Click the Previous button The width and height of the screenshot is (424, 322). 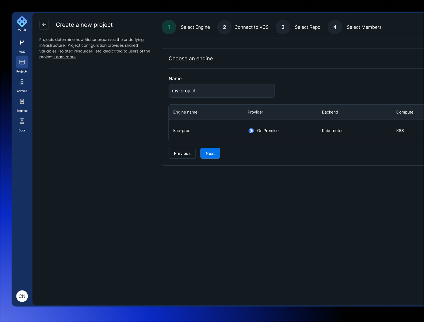tap(182, 153)
